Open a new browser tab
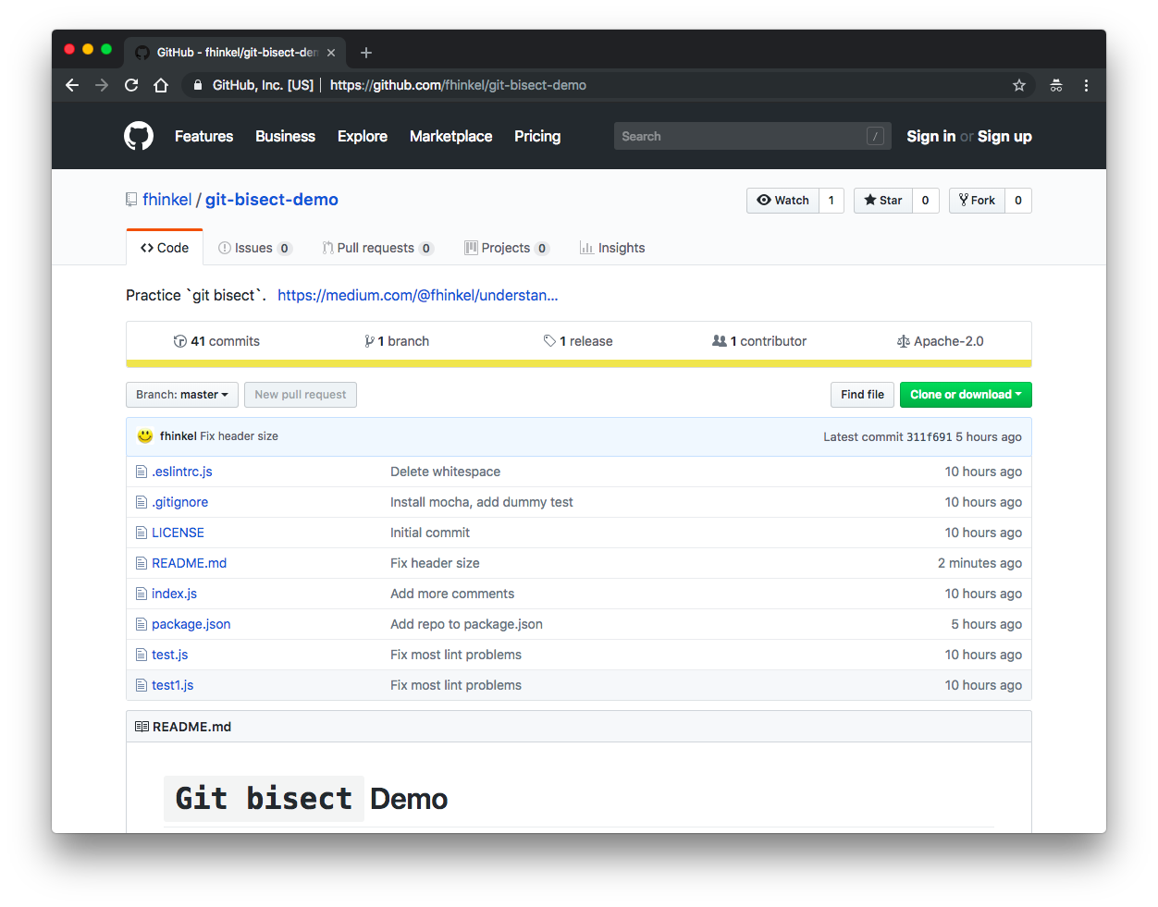This screenshot has height=907, width=1158. click(366, 53)
